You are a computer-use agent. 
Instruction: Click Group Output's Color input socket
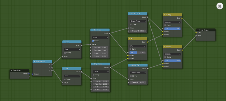click(x=196, y=33)
